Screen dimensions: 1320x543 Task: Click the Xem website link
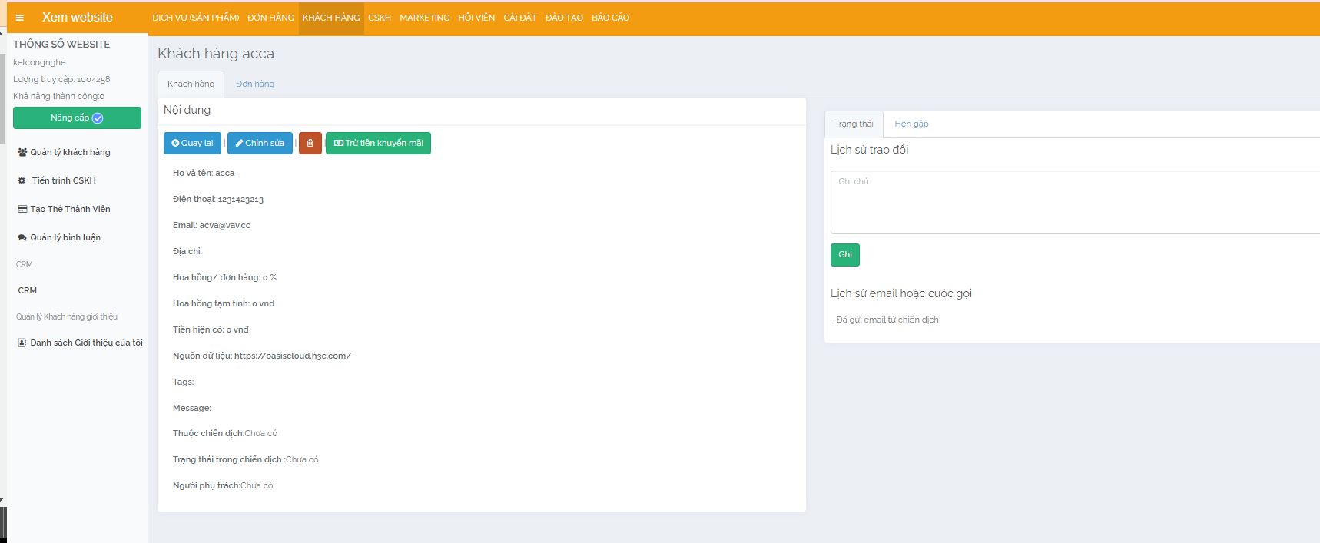[77, 18]
